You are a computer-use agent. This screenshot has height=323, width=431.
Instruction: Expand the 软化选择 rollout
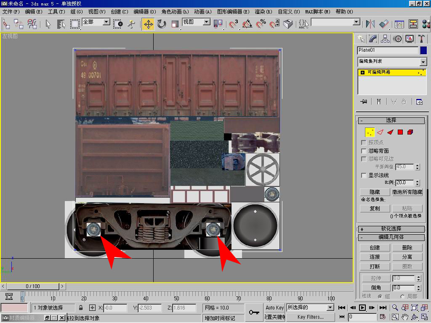pyautogui.click(x=391, y=229)
